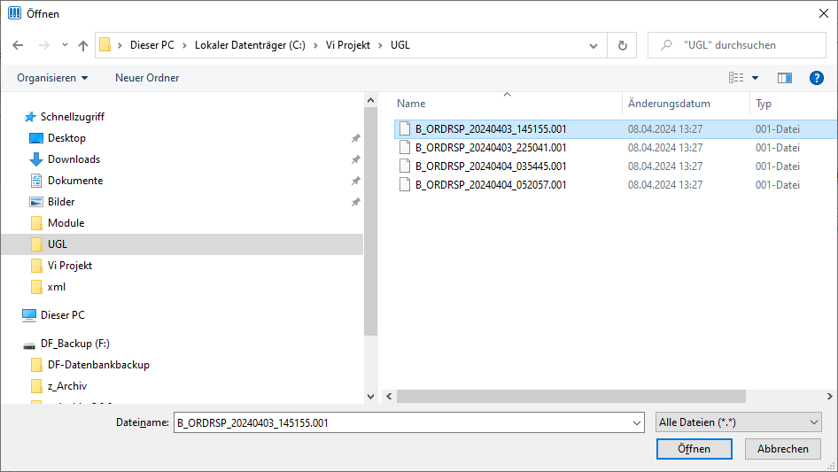This screenshot has width=838, height=472.
Task: Refresh the UGL folder view
Action: click(622, 45)
